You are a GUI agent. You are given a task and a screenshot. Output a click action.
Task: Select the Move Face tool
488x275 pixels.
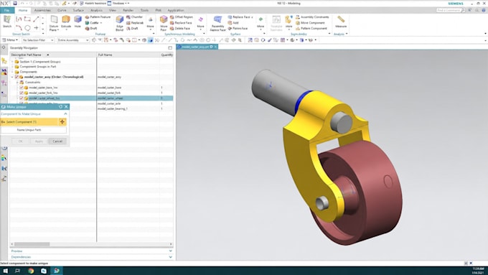(x=164, y=24)
